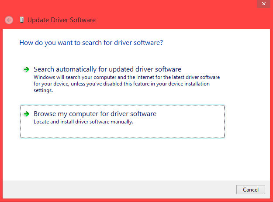
Task: Click the 'Windows will search your computer' description
Action: pyautogui.click(x=127, y=84)
